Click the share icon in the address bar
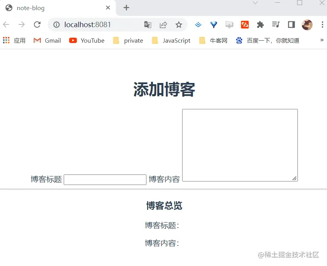 click(x=163, y=24)
